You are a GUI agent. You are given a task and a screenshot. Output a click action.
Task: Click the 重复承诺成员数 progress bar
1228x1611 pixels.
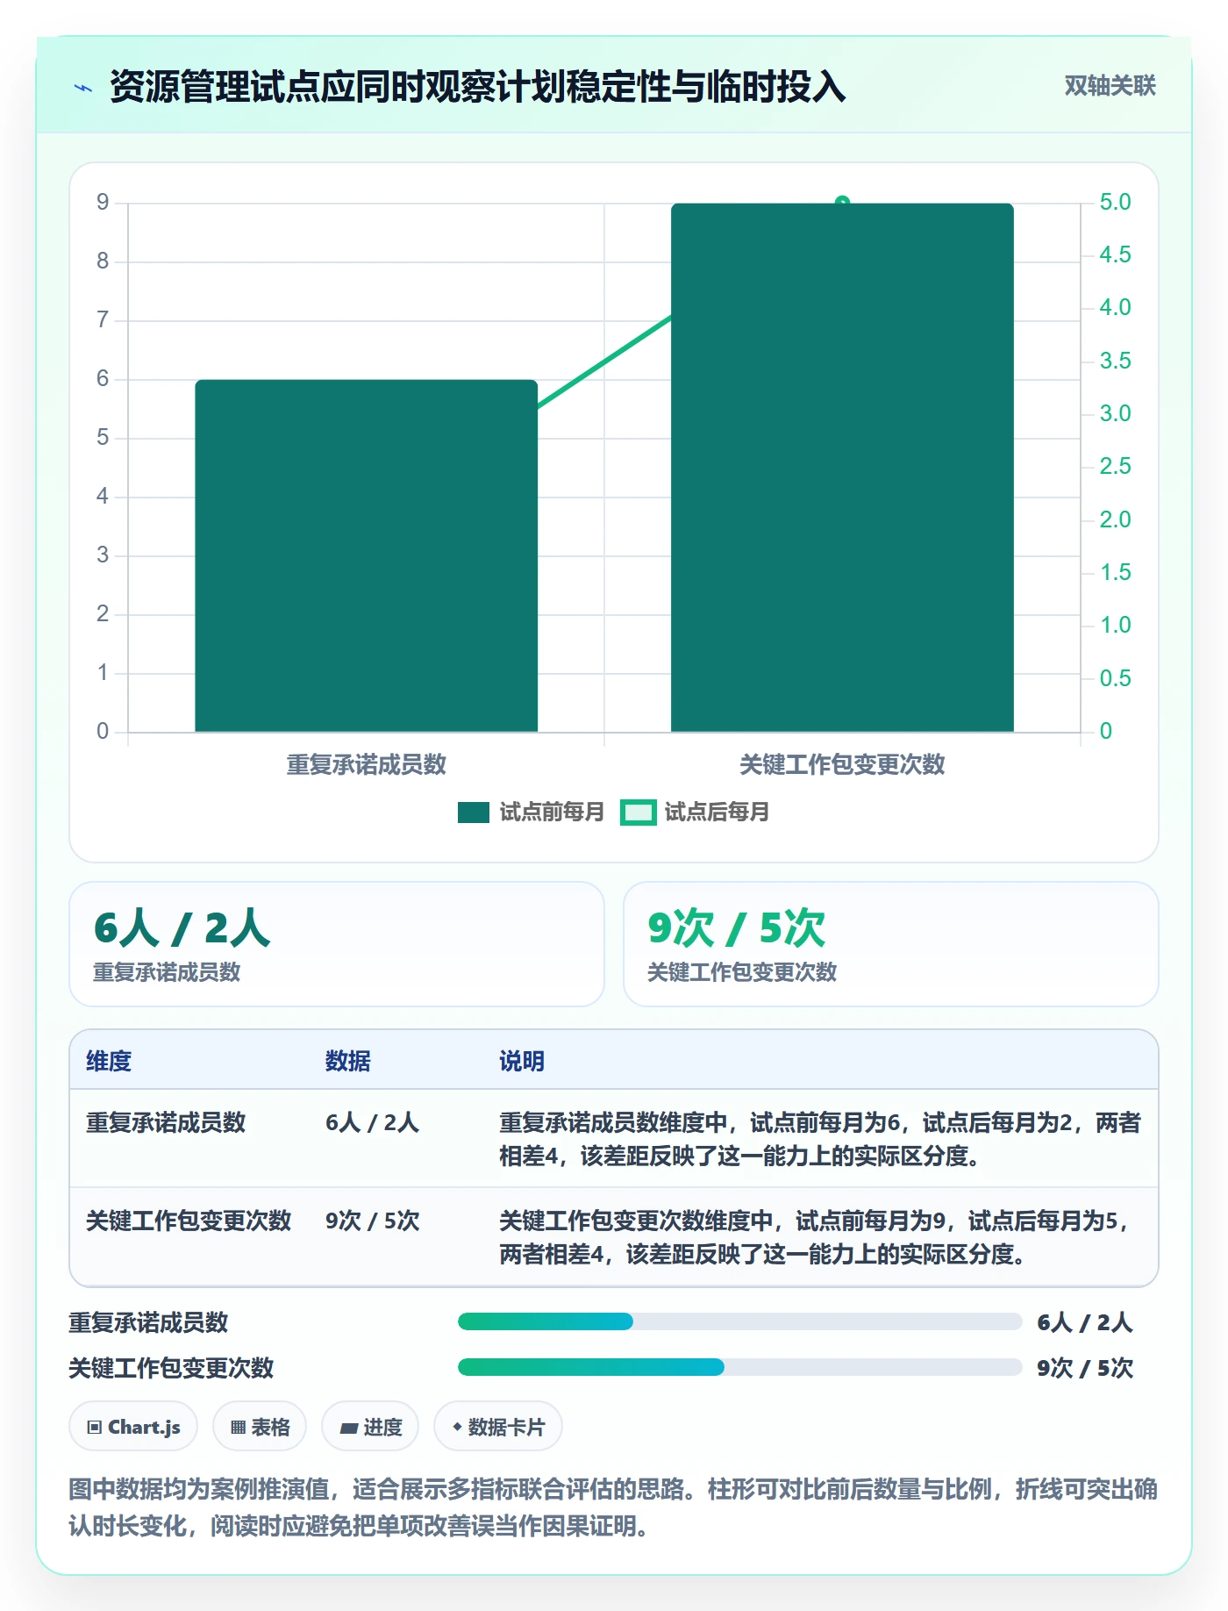click(739, 1321)
